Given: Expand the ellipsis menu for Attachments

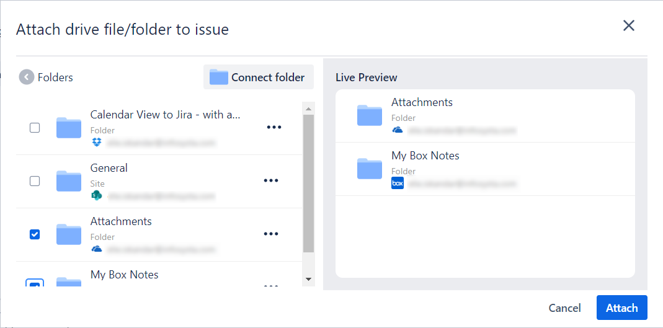Looking at the screenshot, I should [271, 234].
